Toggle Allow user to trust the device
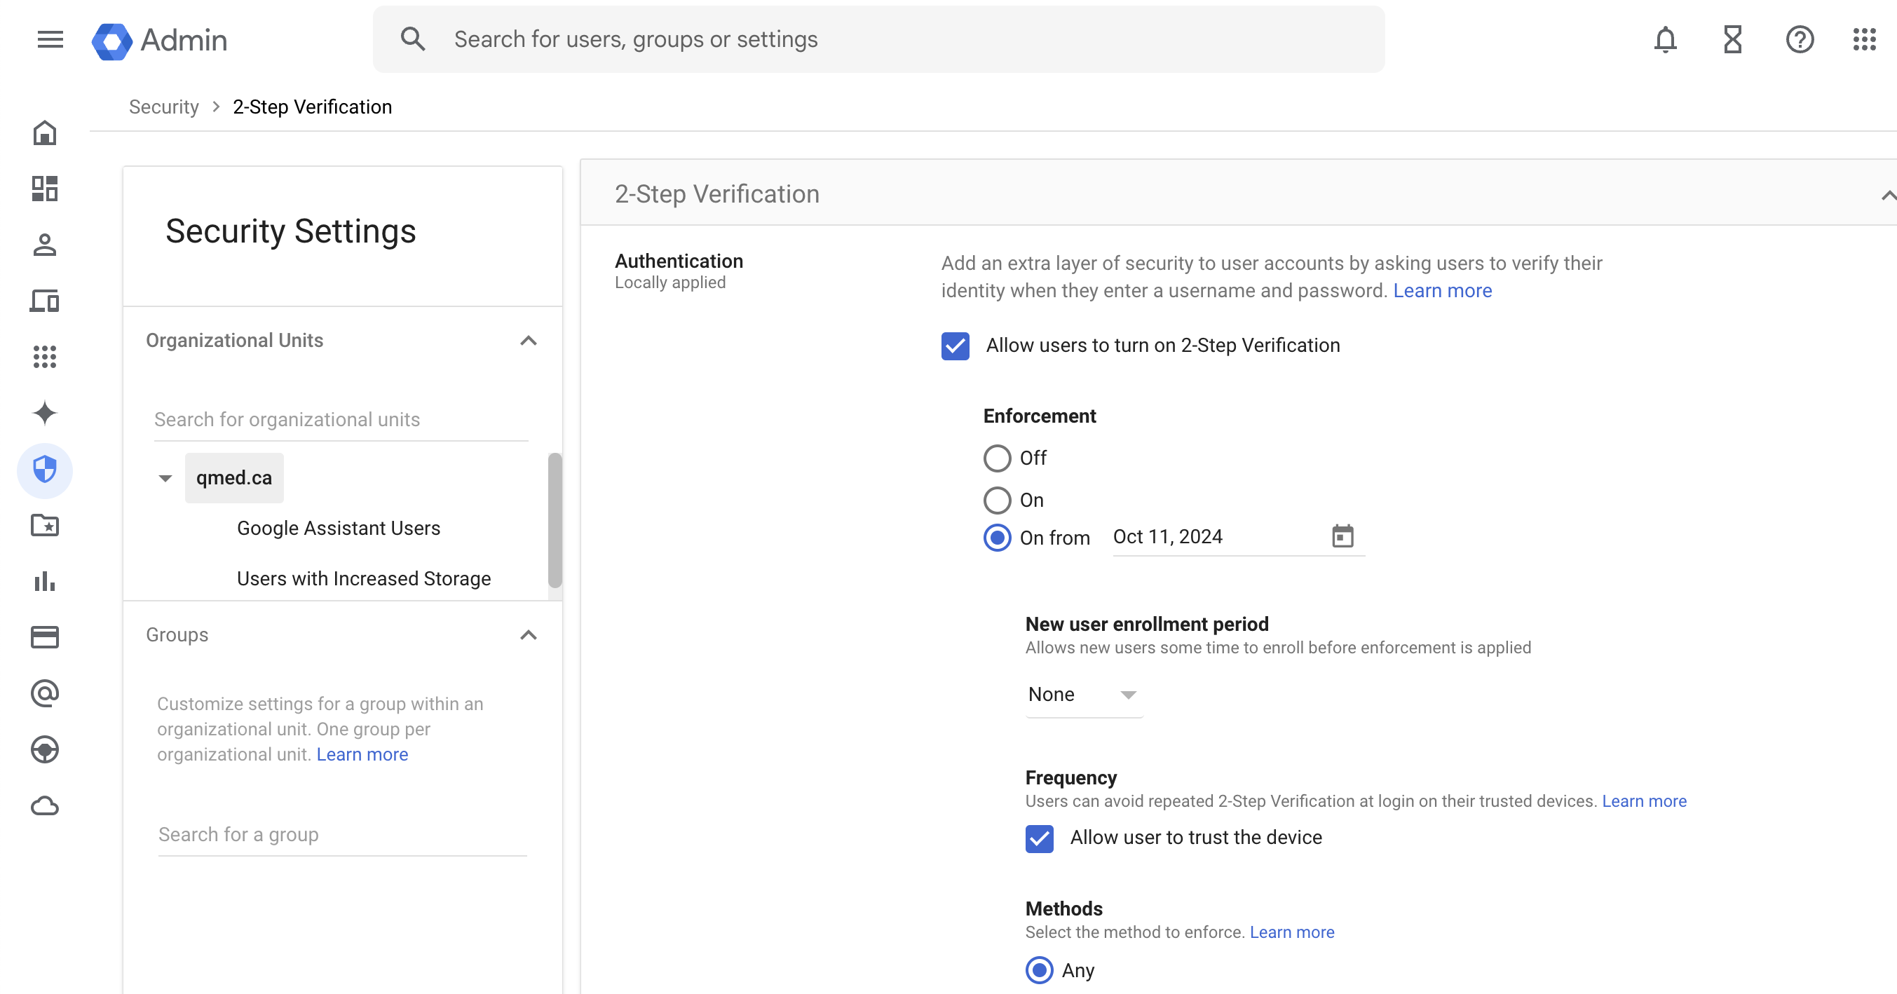1897x994 pixels. click(x=1039, y=838)
